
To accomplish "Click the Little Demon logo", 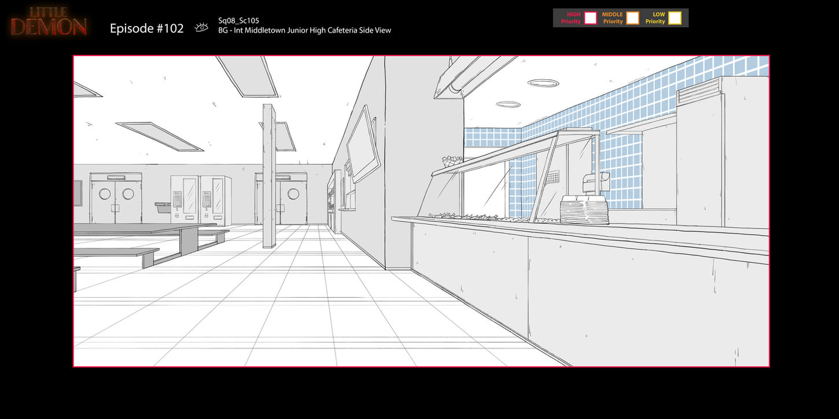I will 47,20.
